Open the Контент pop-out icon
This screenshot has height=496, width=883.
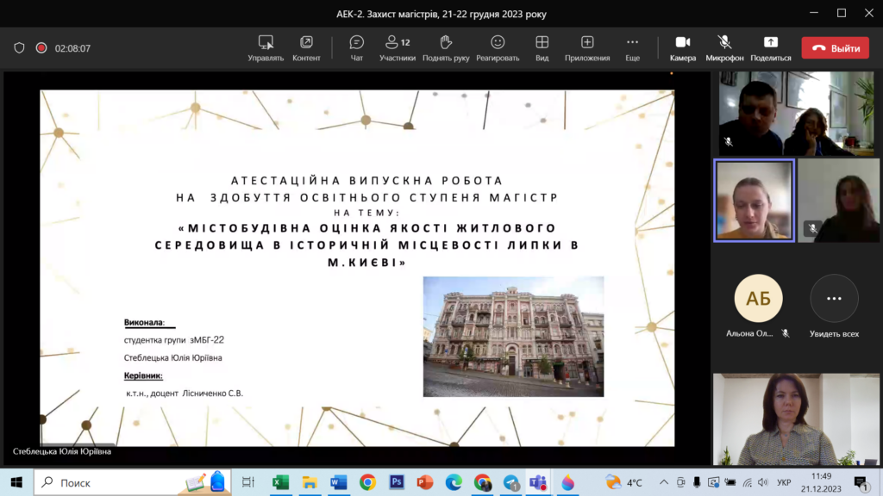[x=306, y=48]
